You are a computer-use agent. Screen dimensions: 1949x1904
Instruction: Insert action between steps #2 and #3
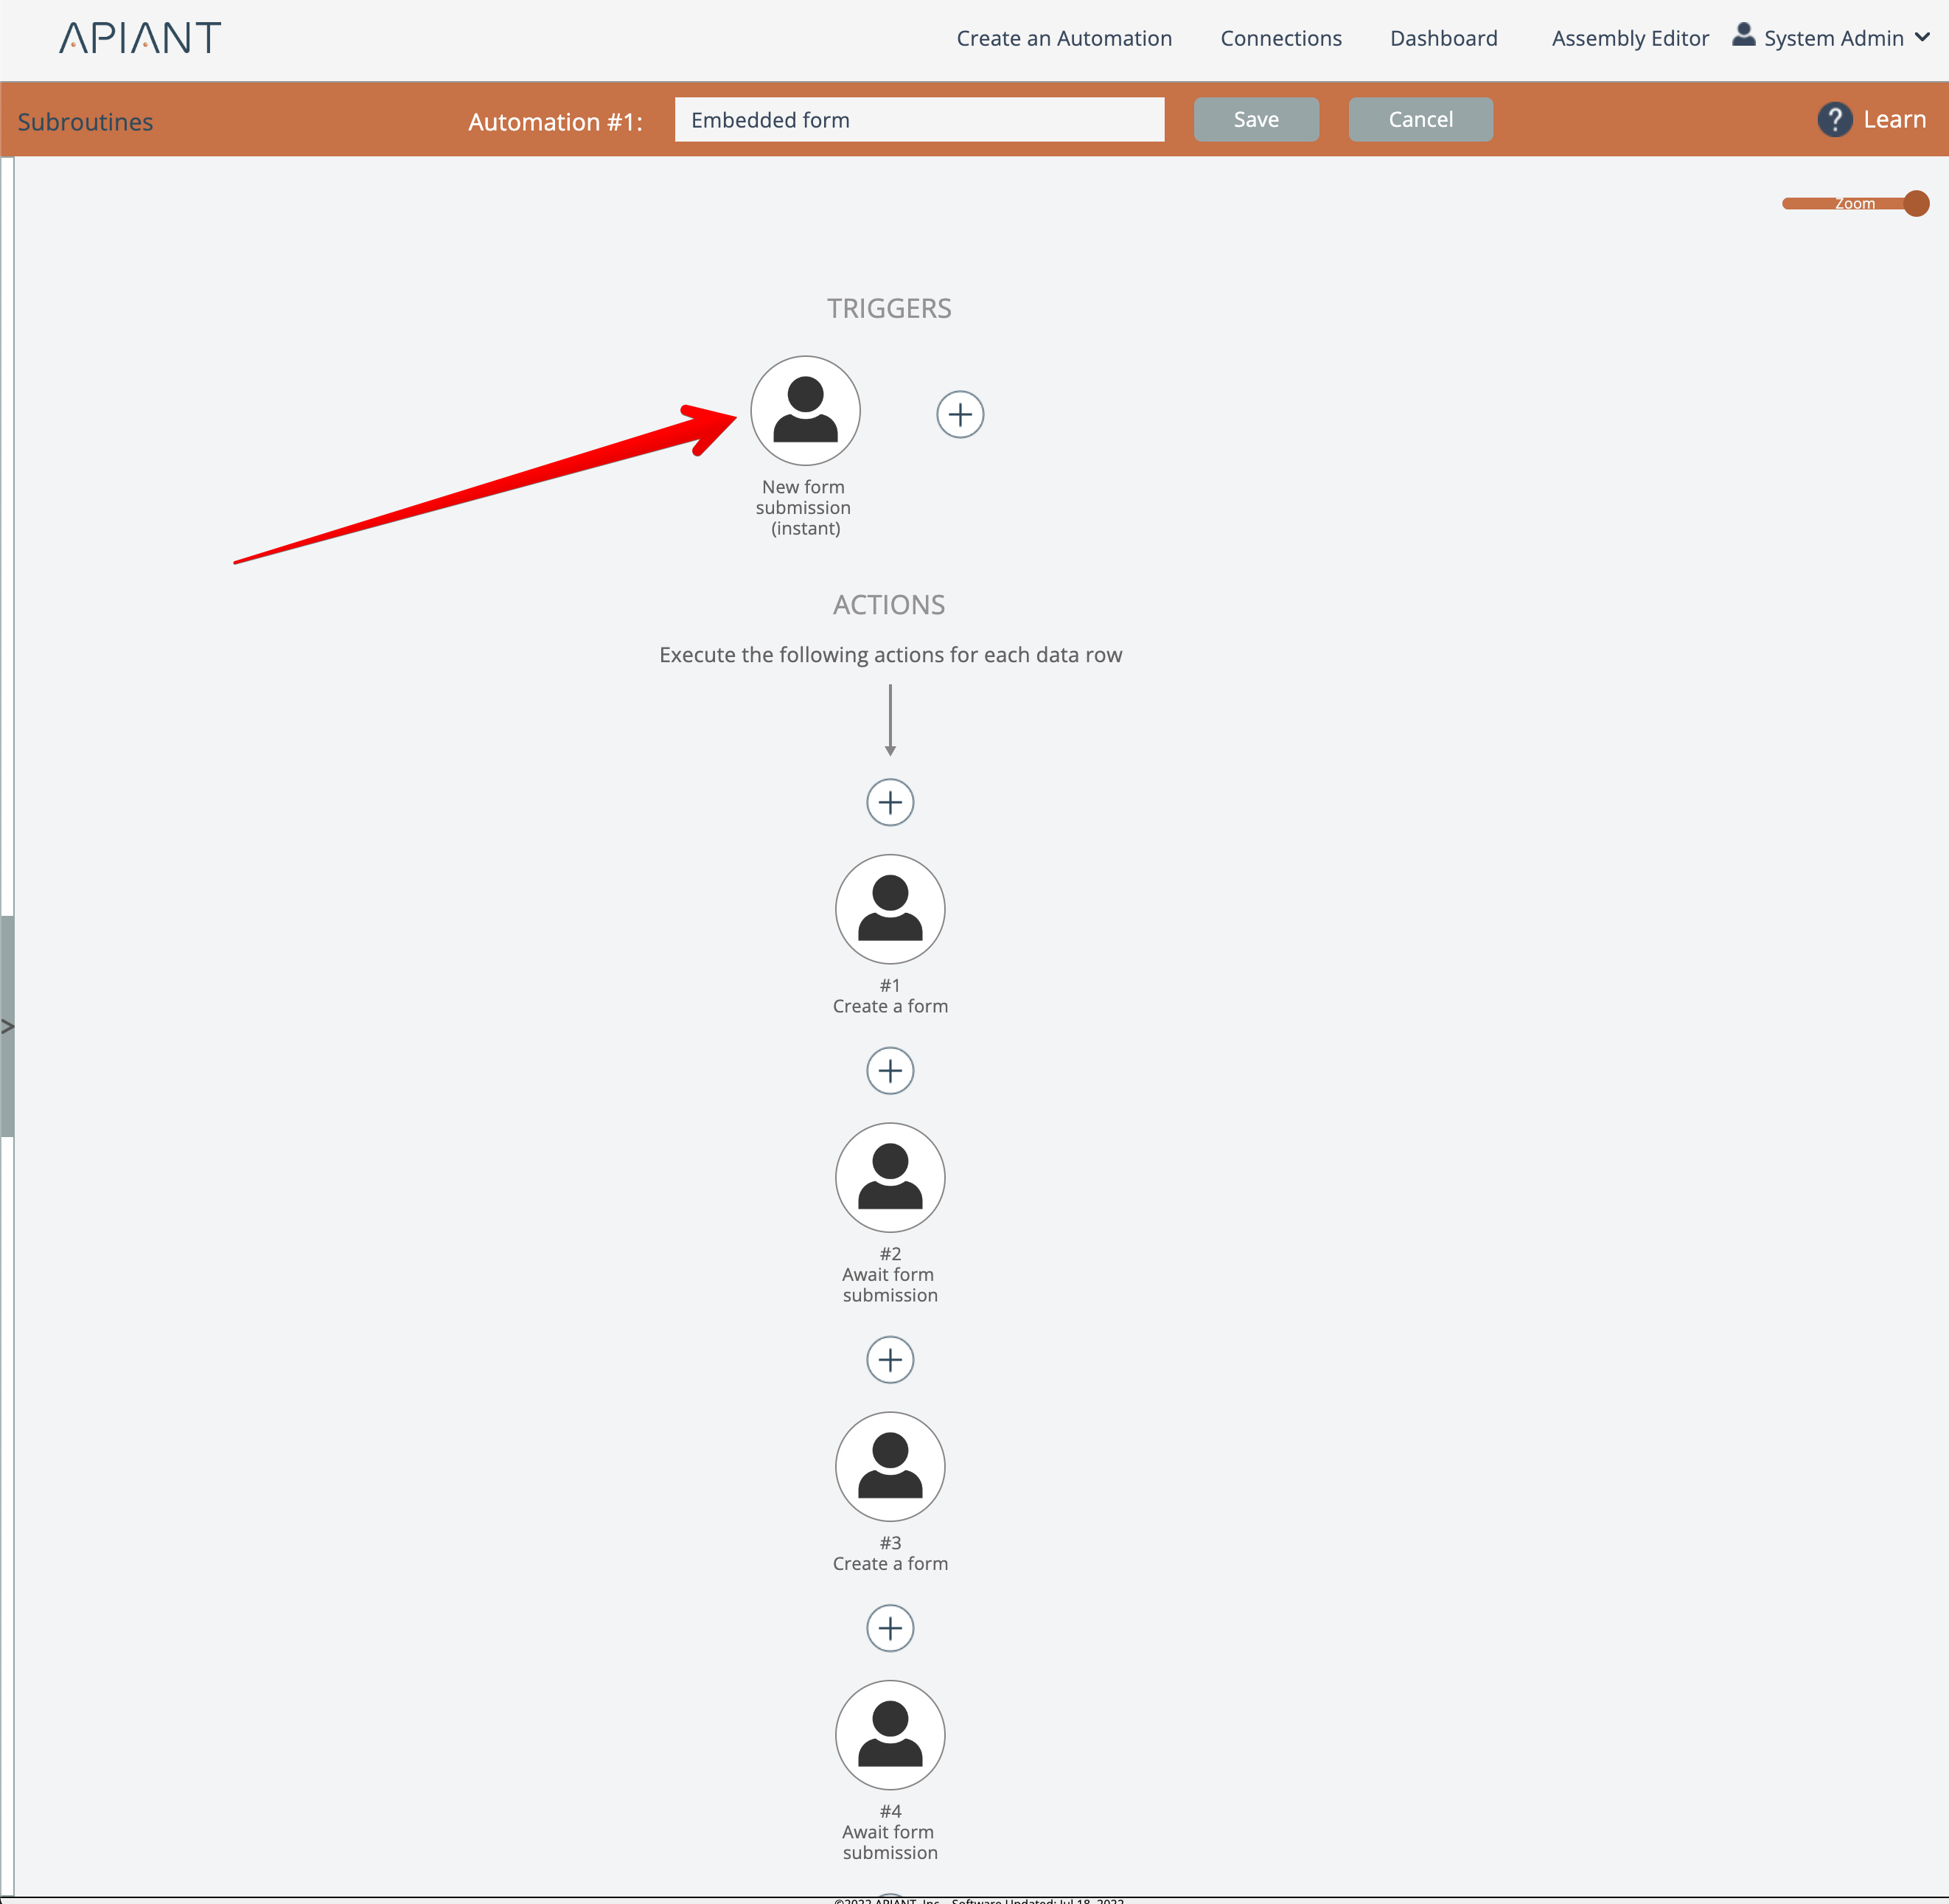(x=890, y=1360)
